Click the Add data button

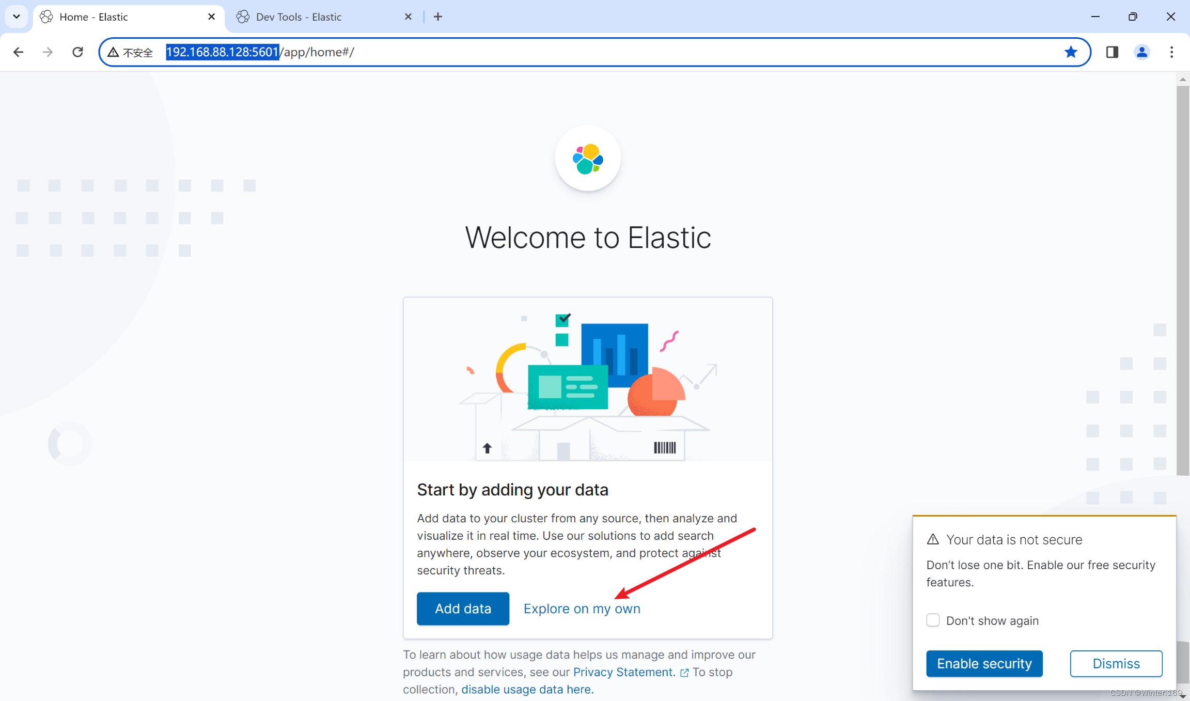pyautogui.click(x=463, y=609)
